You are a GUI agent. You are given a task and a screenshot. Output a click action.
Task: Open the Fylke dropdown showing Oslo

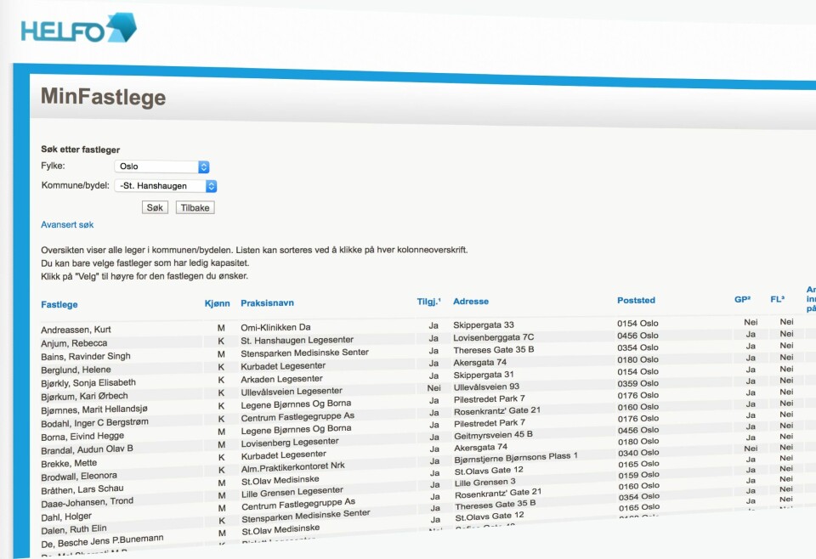(161, 167)
